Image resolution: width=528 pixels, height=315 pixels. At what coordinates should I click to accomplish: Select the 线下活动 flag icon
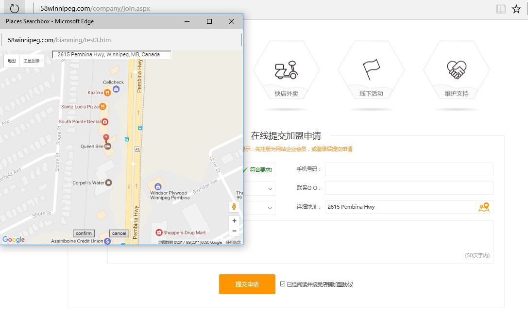pos(371,70)
